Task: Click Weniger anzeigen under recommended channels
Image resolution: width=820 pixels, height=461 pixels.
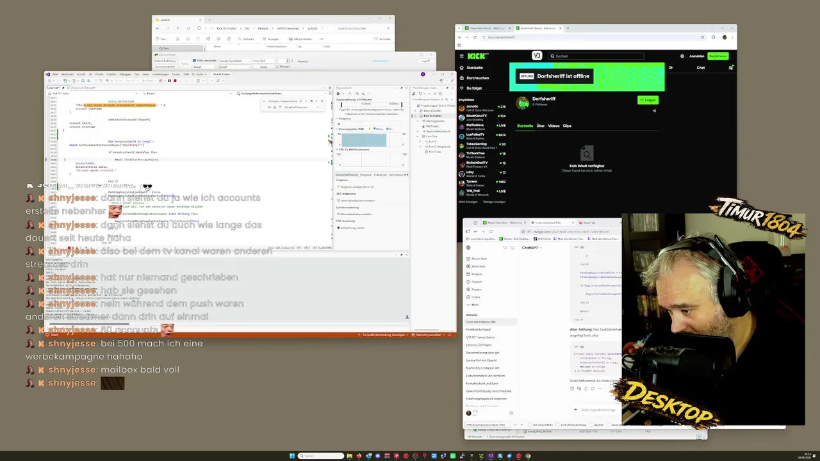Action: click(x=495, y=202)
